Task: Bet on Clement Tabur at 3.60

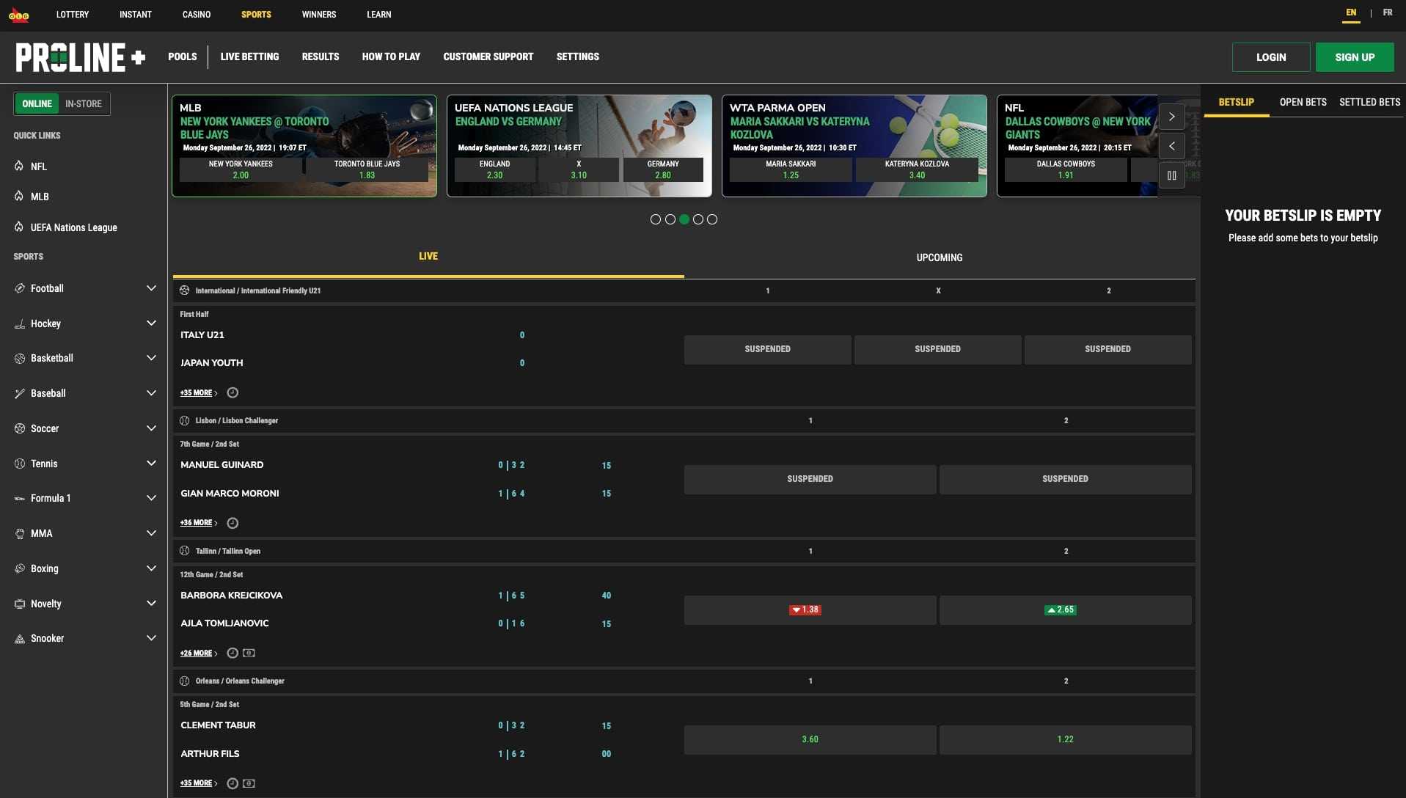Action: click(x=810, y=740)
